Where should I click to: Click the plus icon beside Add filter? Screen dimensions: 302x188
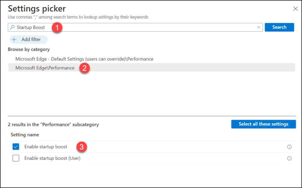pos(14,39)
